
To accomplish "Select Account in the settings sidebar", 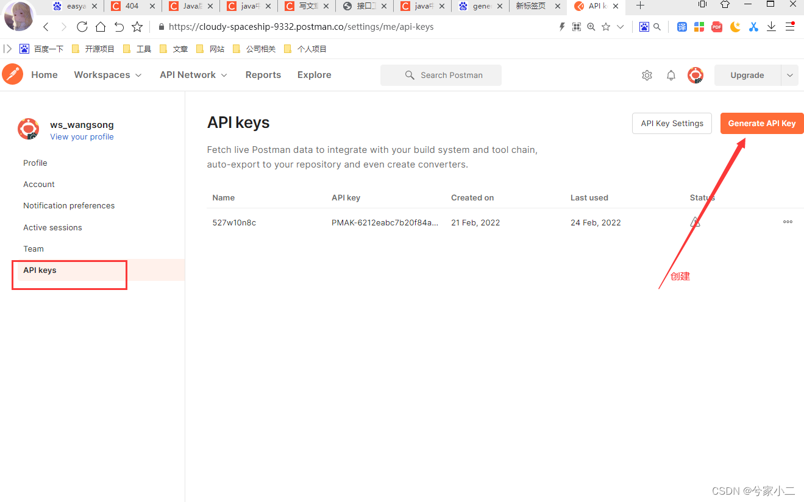I will [x=39, y=184].
